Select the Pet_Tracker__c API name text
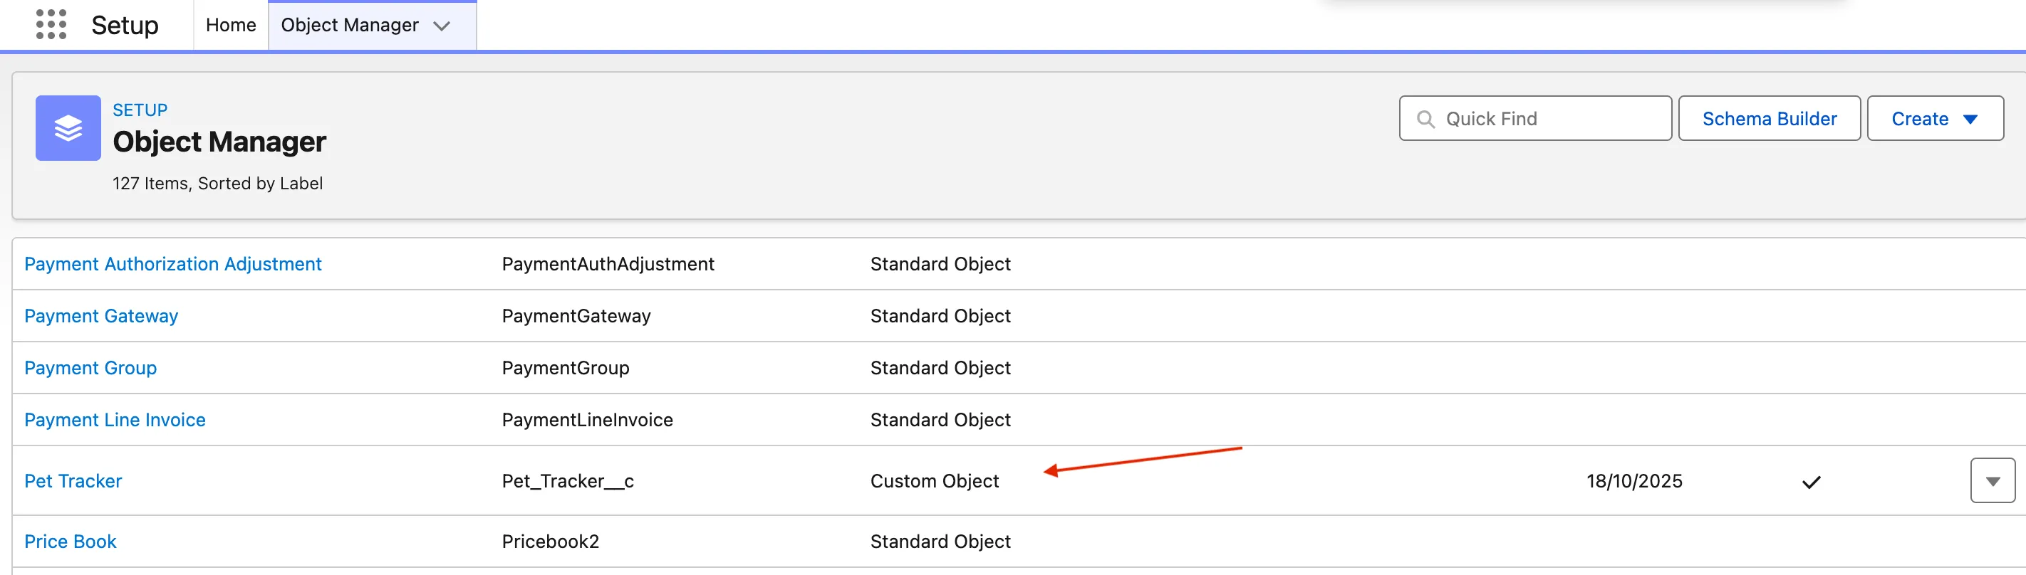Image resolution: width=2026 pixels, height=575 pixels. point(568,481)
